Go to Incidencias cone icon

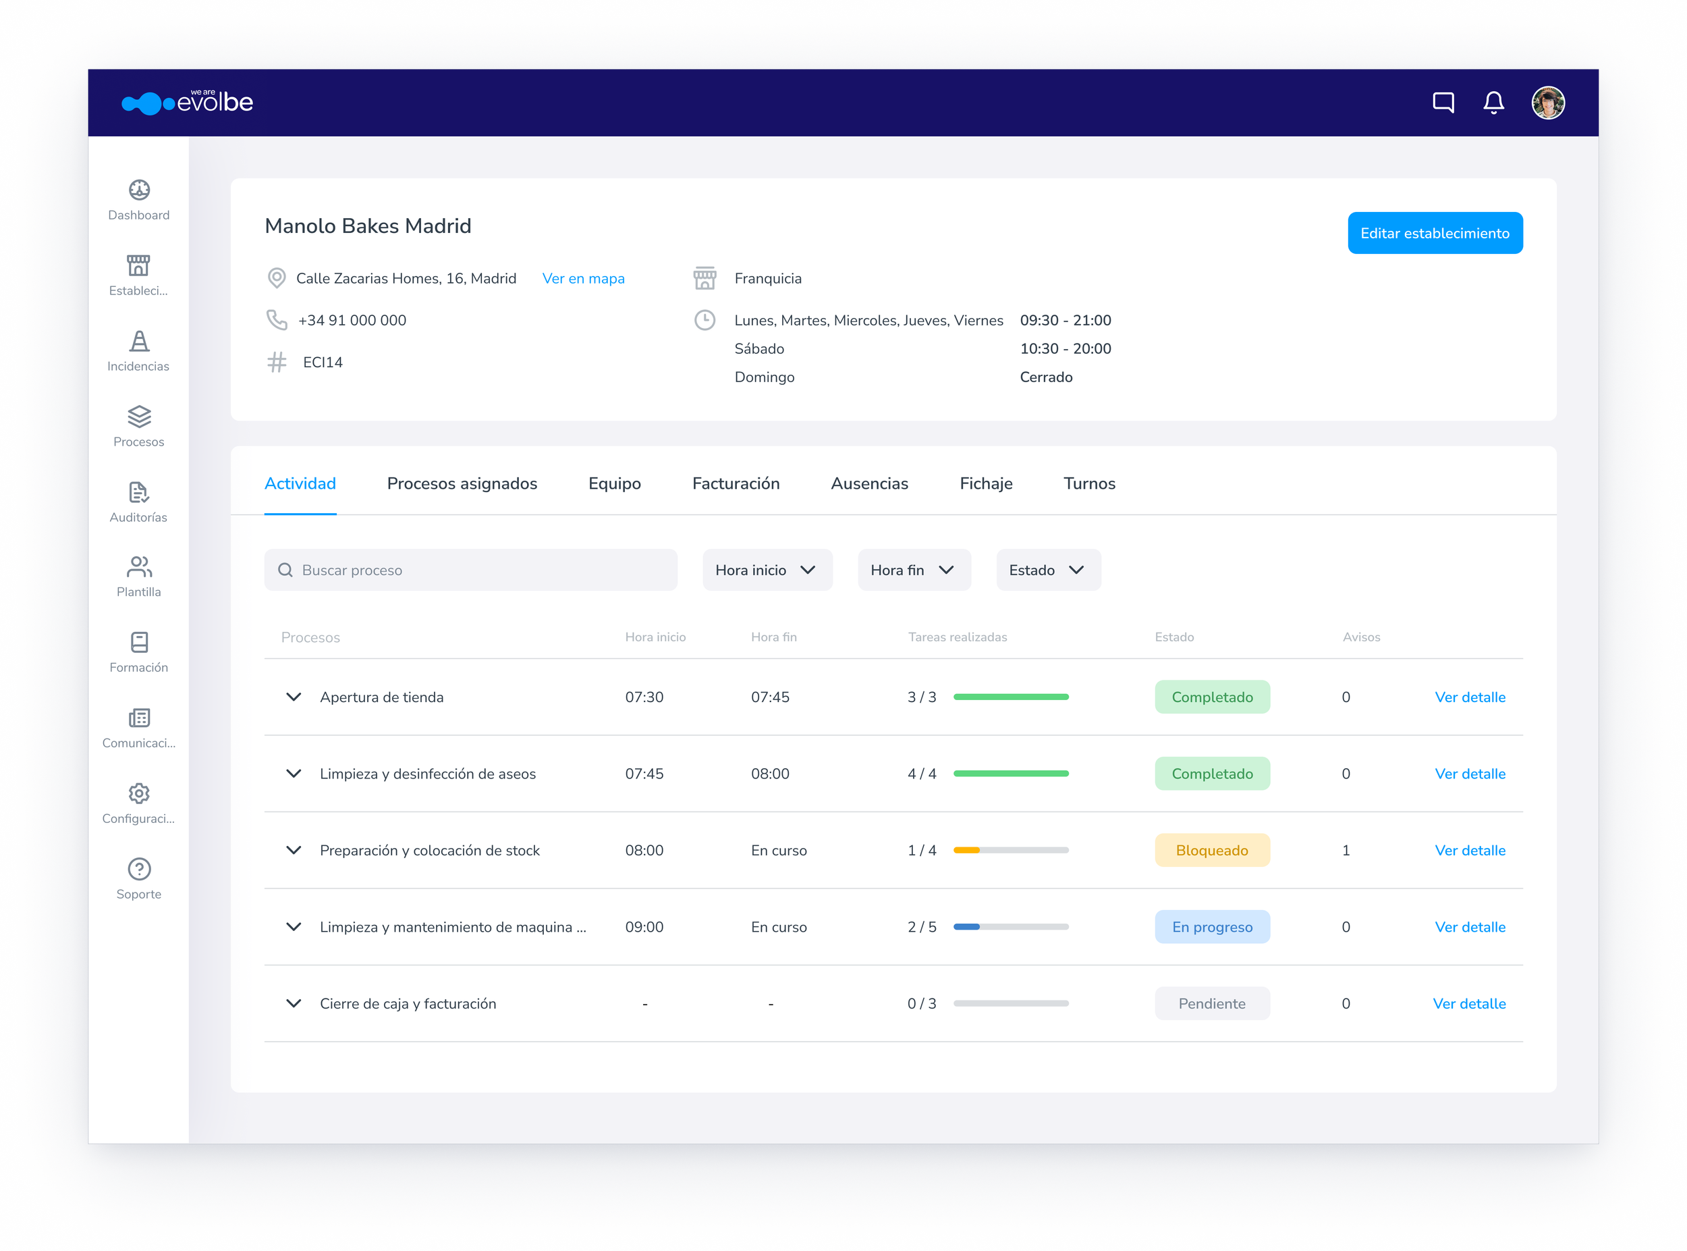139,341
